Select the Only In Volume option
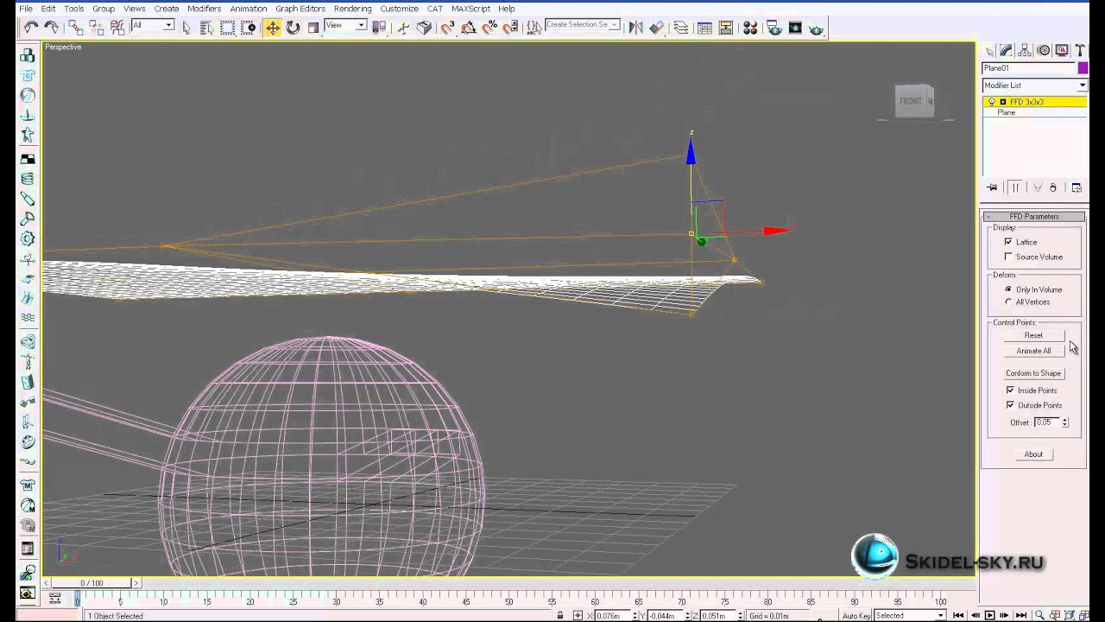The width and height of the screenshot is (1105, 622). pos(1008,289)
